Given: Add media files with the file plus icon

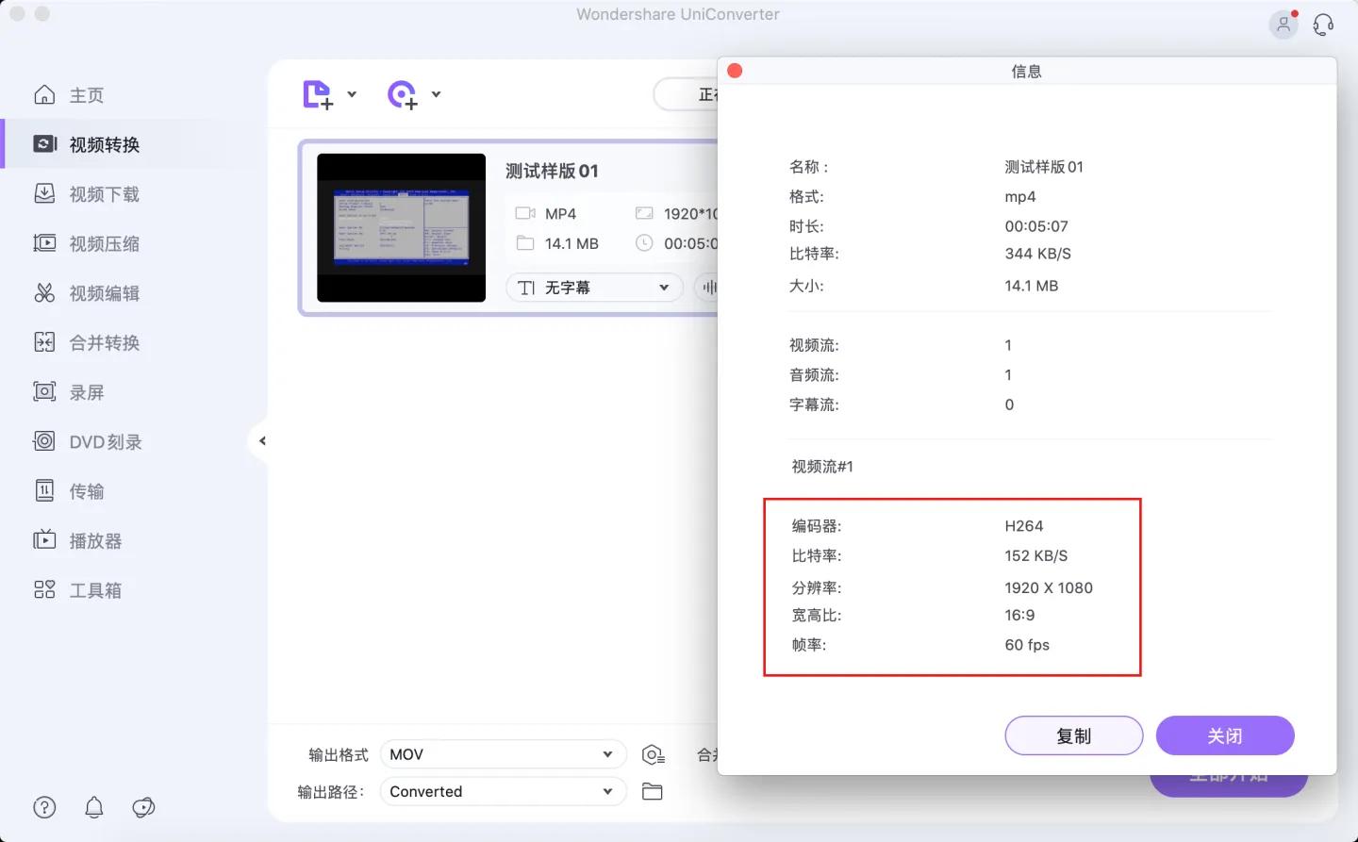Looking at the screenshot, I should pyautogui.click(x=317, y=94).
